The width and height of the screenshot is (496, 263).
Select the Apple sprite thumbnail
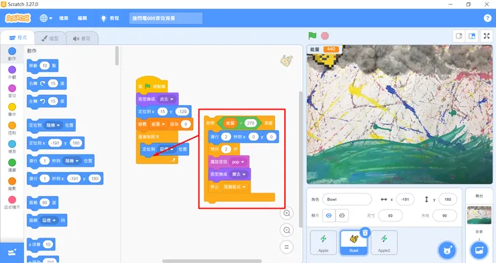click(323, 242)
